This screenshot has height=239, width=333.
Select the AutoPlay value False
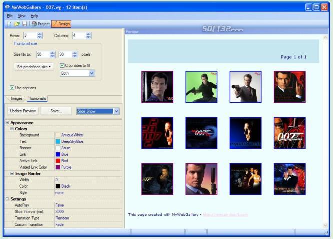(60, 205)
